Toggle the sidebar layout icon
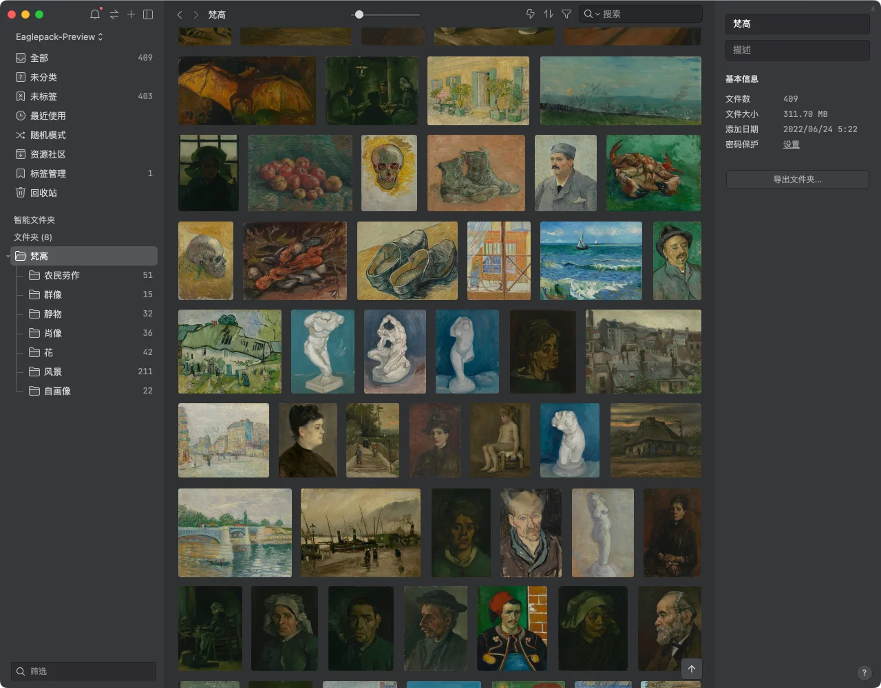The image size is (881, 688). (x=148, y=14)
